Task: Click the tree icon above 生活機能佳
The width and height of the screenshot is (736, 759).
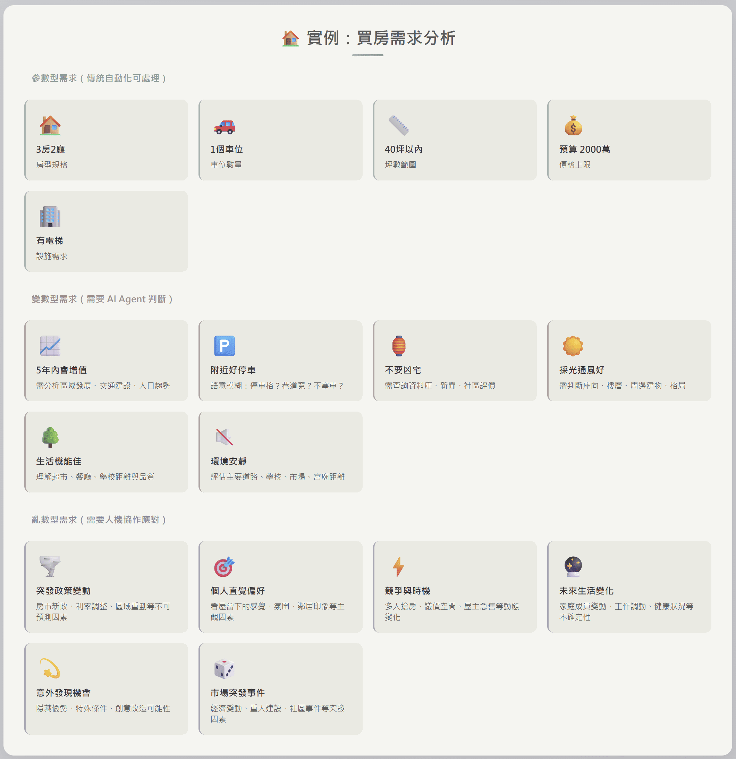Action: coord(50,437)
